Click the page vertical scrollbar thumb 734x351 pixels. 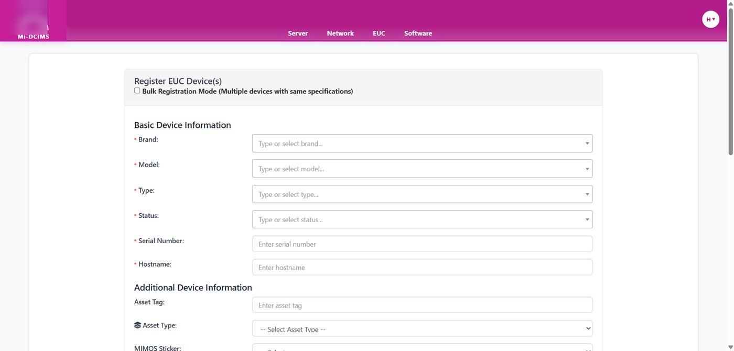(730, 81)
